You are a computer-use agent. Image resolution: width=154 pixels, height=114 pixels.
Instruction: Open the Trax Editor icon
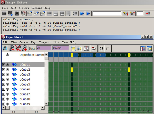pos(149,49)
